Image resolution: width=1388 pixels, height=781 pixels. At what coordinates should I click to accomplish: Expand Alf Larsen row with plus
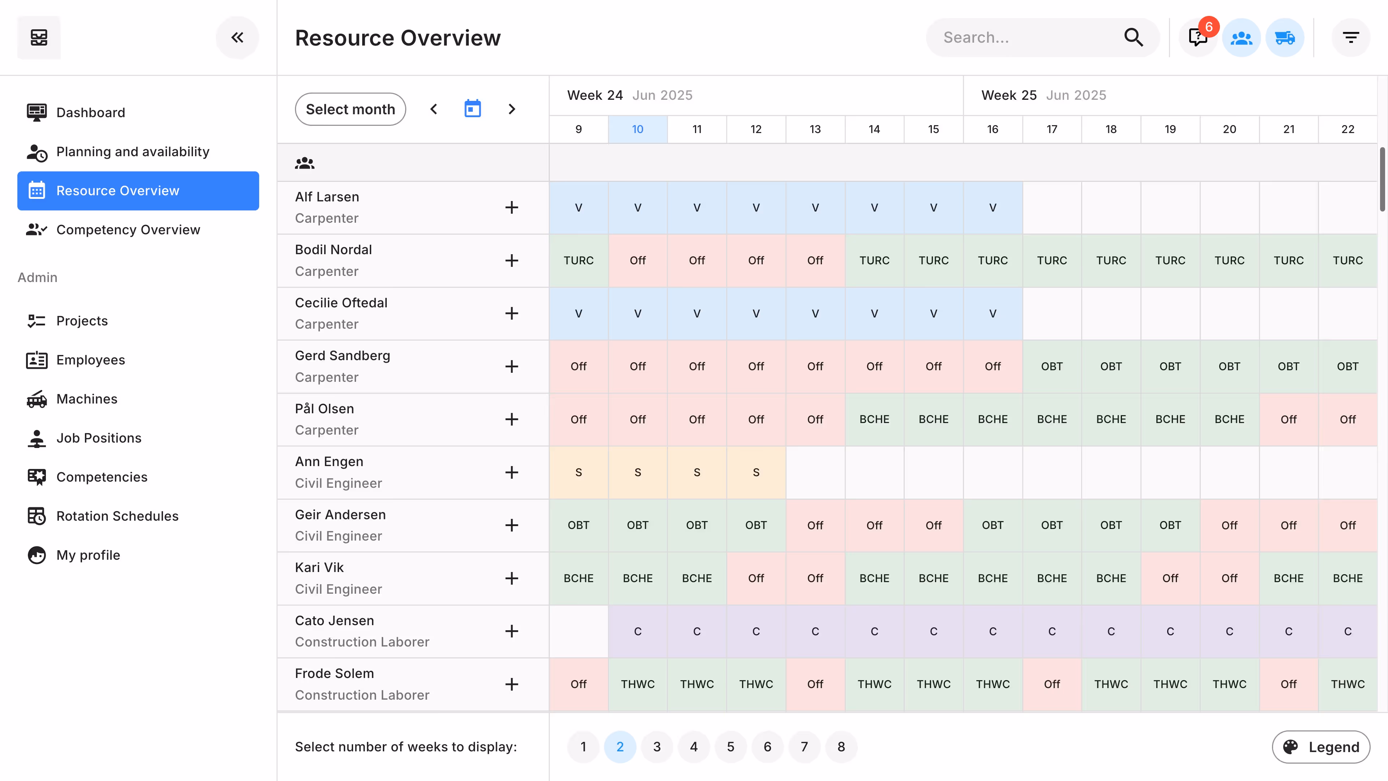point(511,208)
